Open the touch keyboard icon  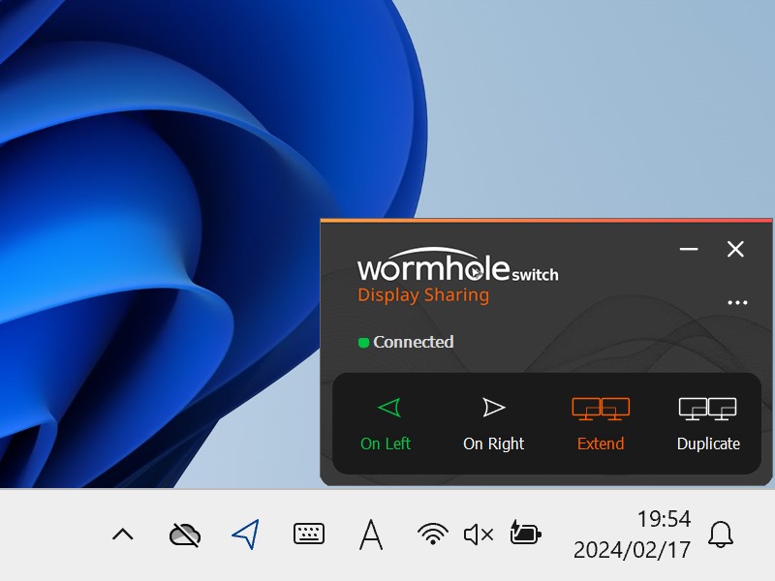tap(308, 534)
